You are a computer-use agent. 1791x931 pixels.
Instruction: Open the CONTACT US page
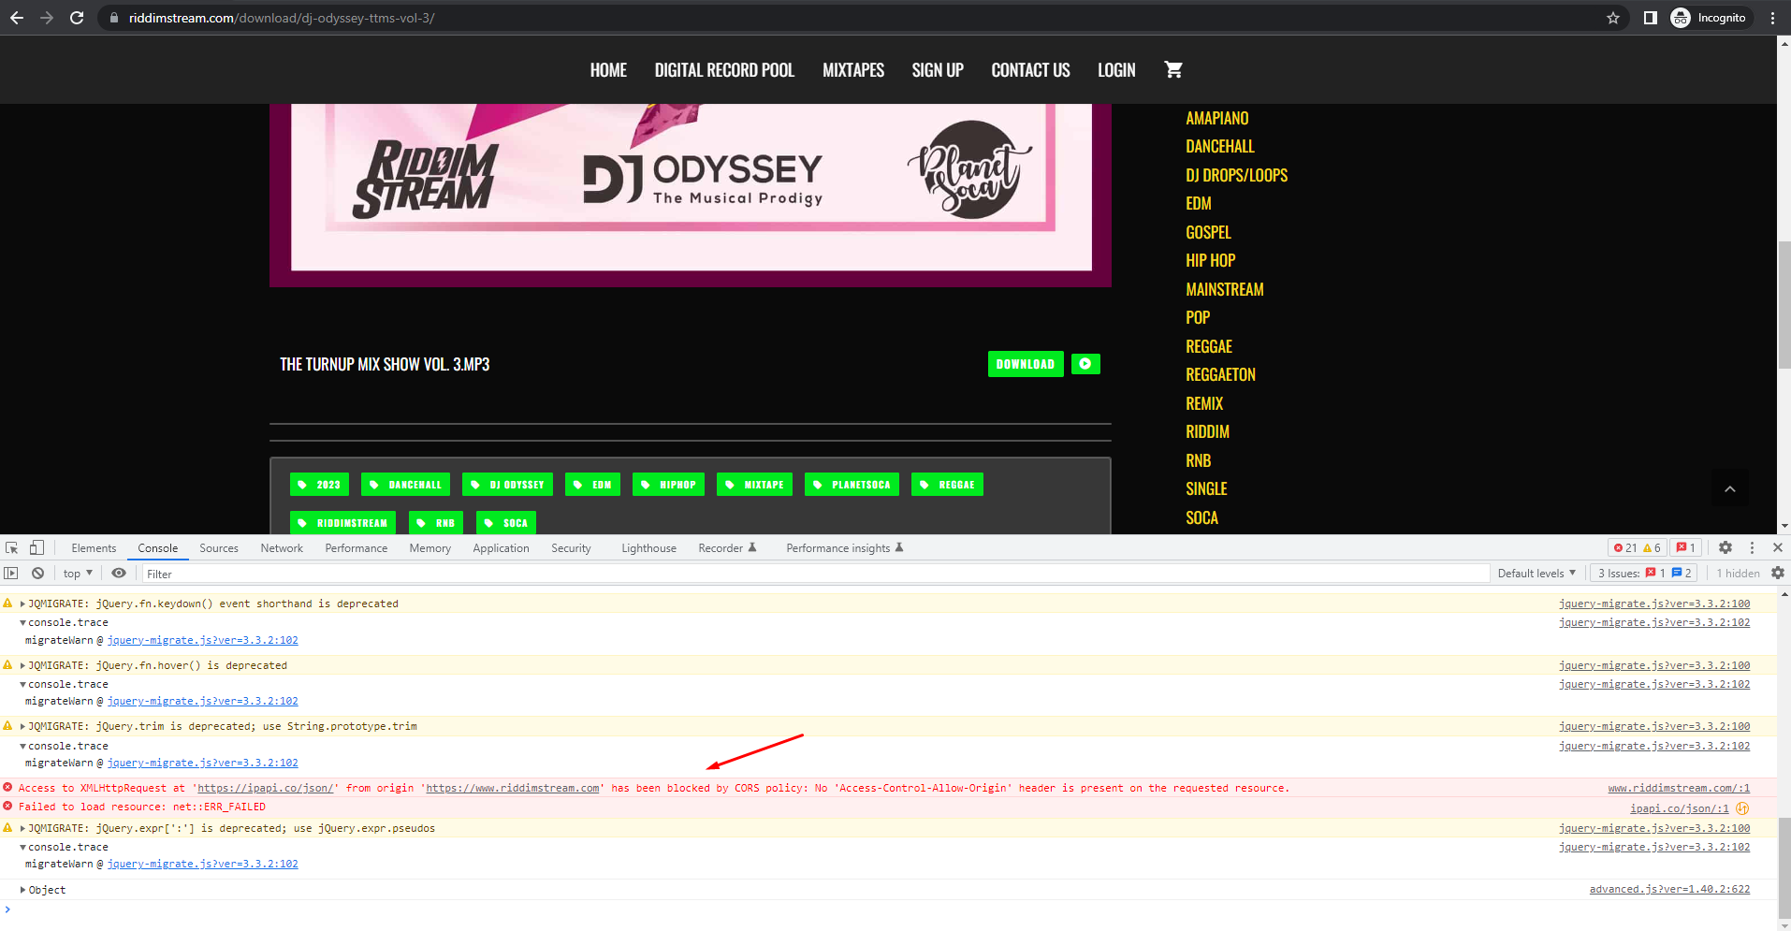[x=1030, y=70]
